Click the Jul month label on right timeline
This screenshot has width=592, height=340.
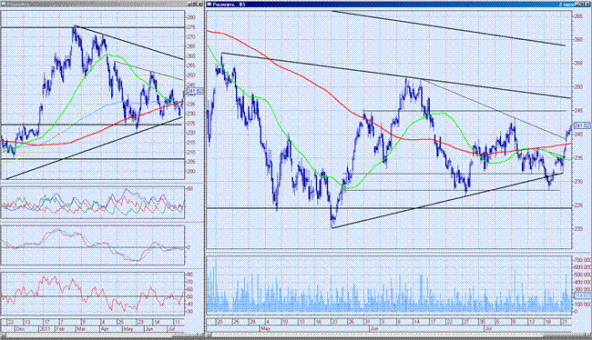pos(488,329)
